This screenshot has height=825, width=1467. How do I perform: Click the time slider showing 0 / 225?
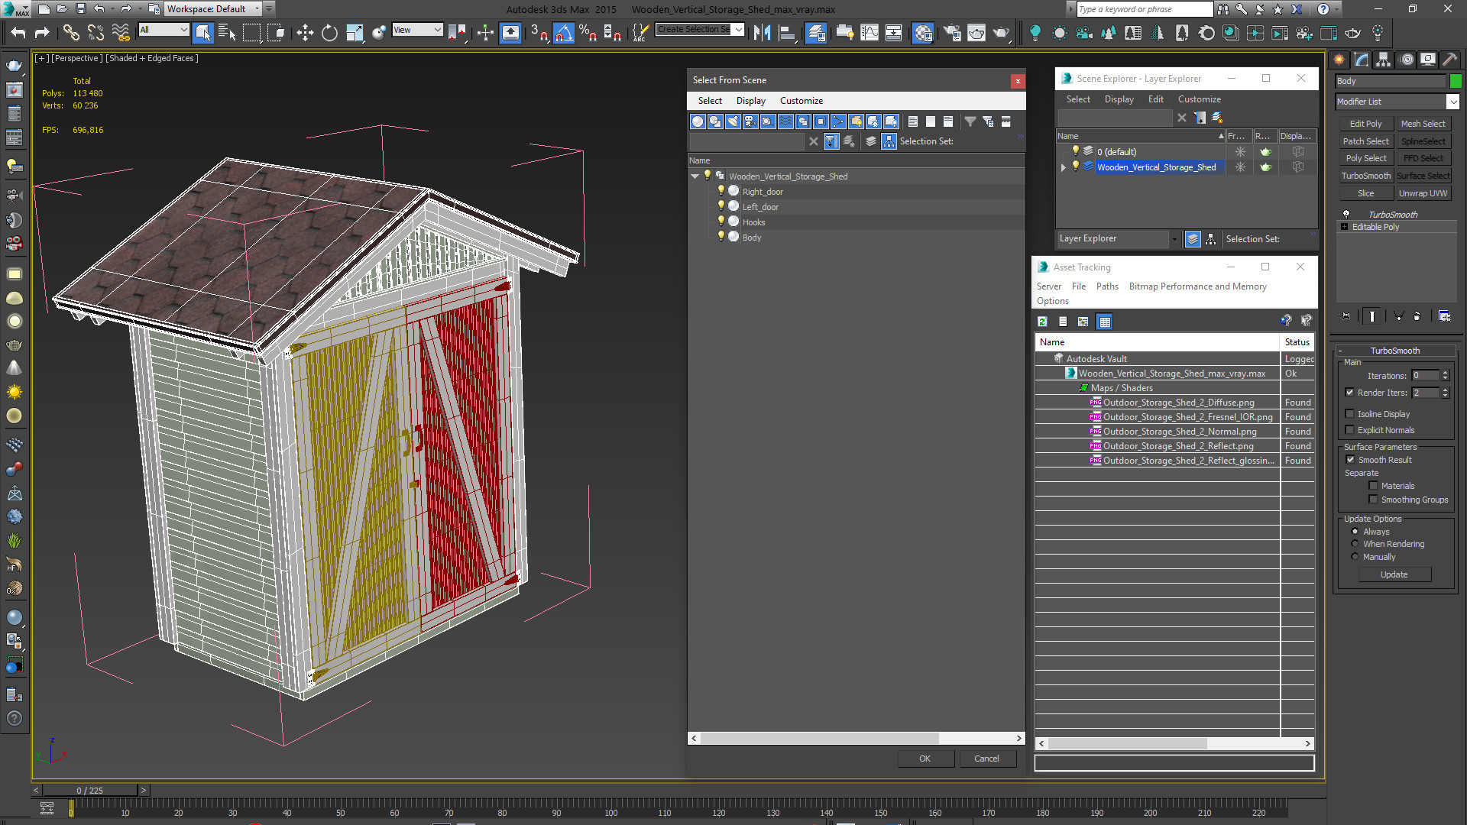pos(89,791)
